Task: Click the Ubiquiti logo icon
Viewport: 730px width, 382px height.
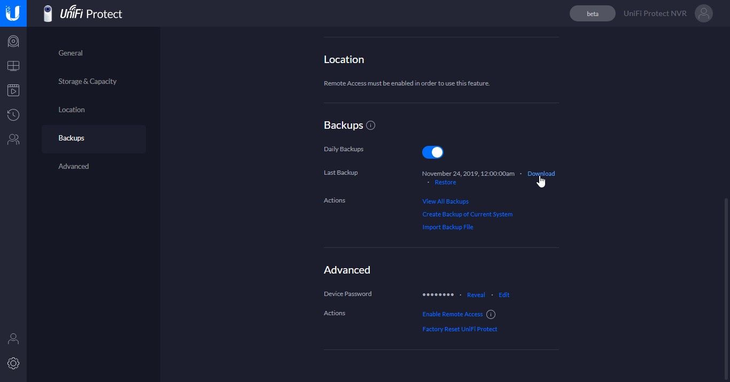Action: [x=13, y=13]
